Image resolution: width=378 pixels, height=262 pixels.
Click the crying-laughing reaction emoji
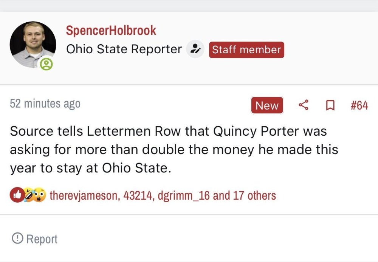29,195
